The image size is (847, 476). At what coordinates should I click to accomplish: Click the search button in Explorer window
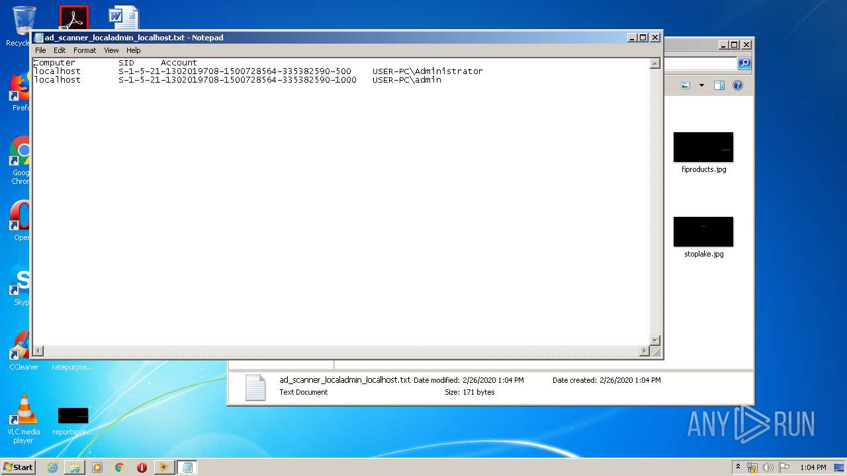(x=744, y=63)
